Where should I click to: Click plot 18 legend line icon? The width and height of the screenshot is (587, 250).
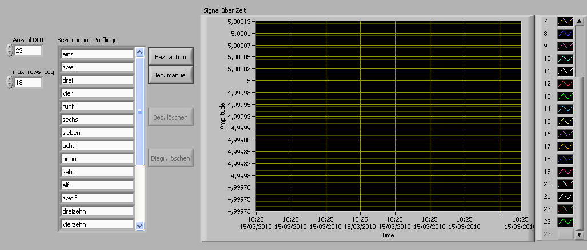pos(565,159)
